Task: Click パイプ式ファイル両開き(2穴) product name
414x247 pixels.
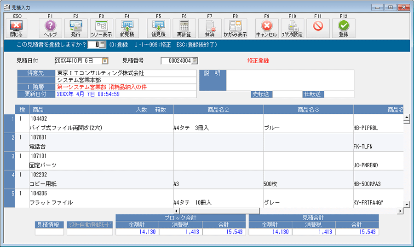Action: 66,128
